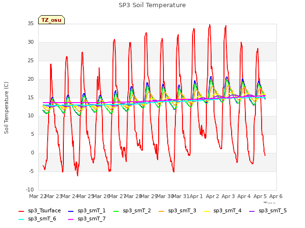This screenshot has width=305, height=228.
Task: Click the orange sp3_smT_3 legend swatch
Action: click(x=162, y=211)
